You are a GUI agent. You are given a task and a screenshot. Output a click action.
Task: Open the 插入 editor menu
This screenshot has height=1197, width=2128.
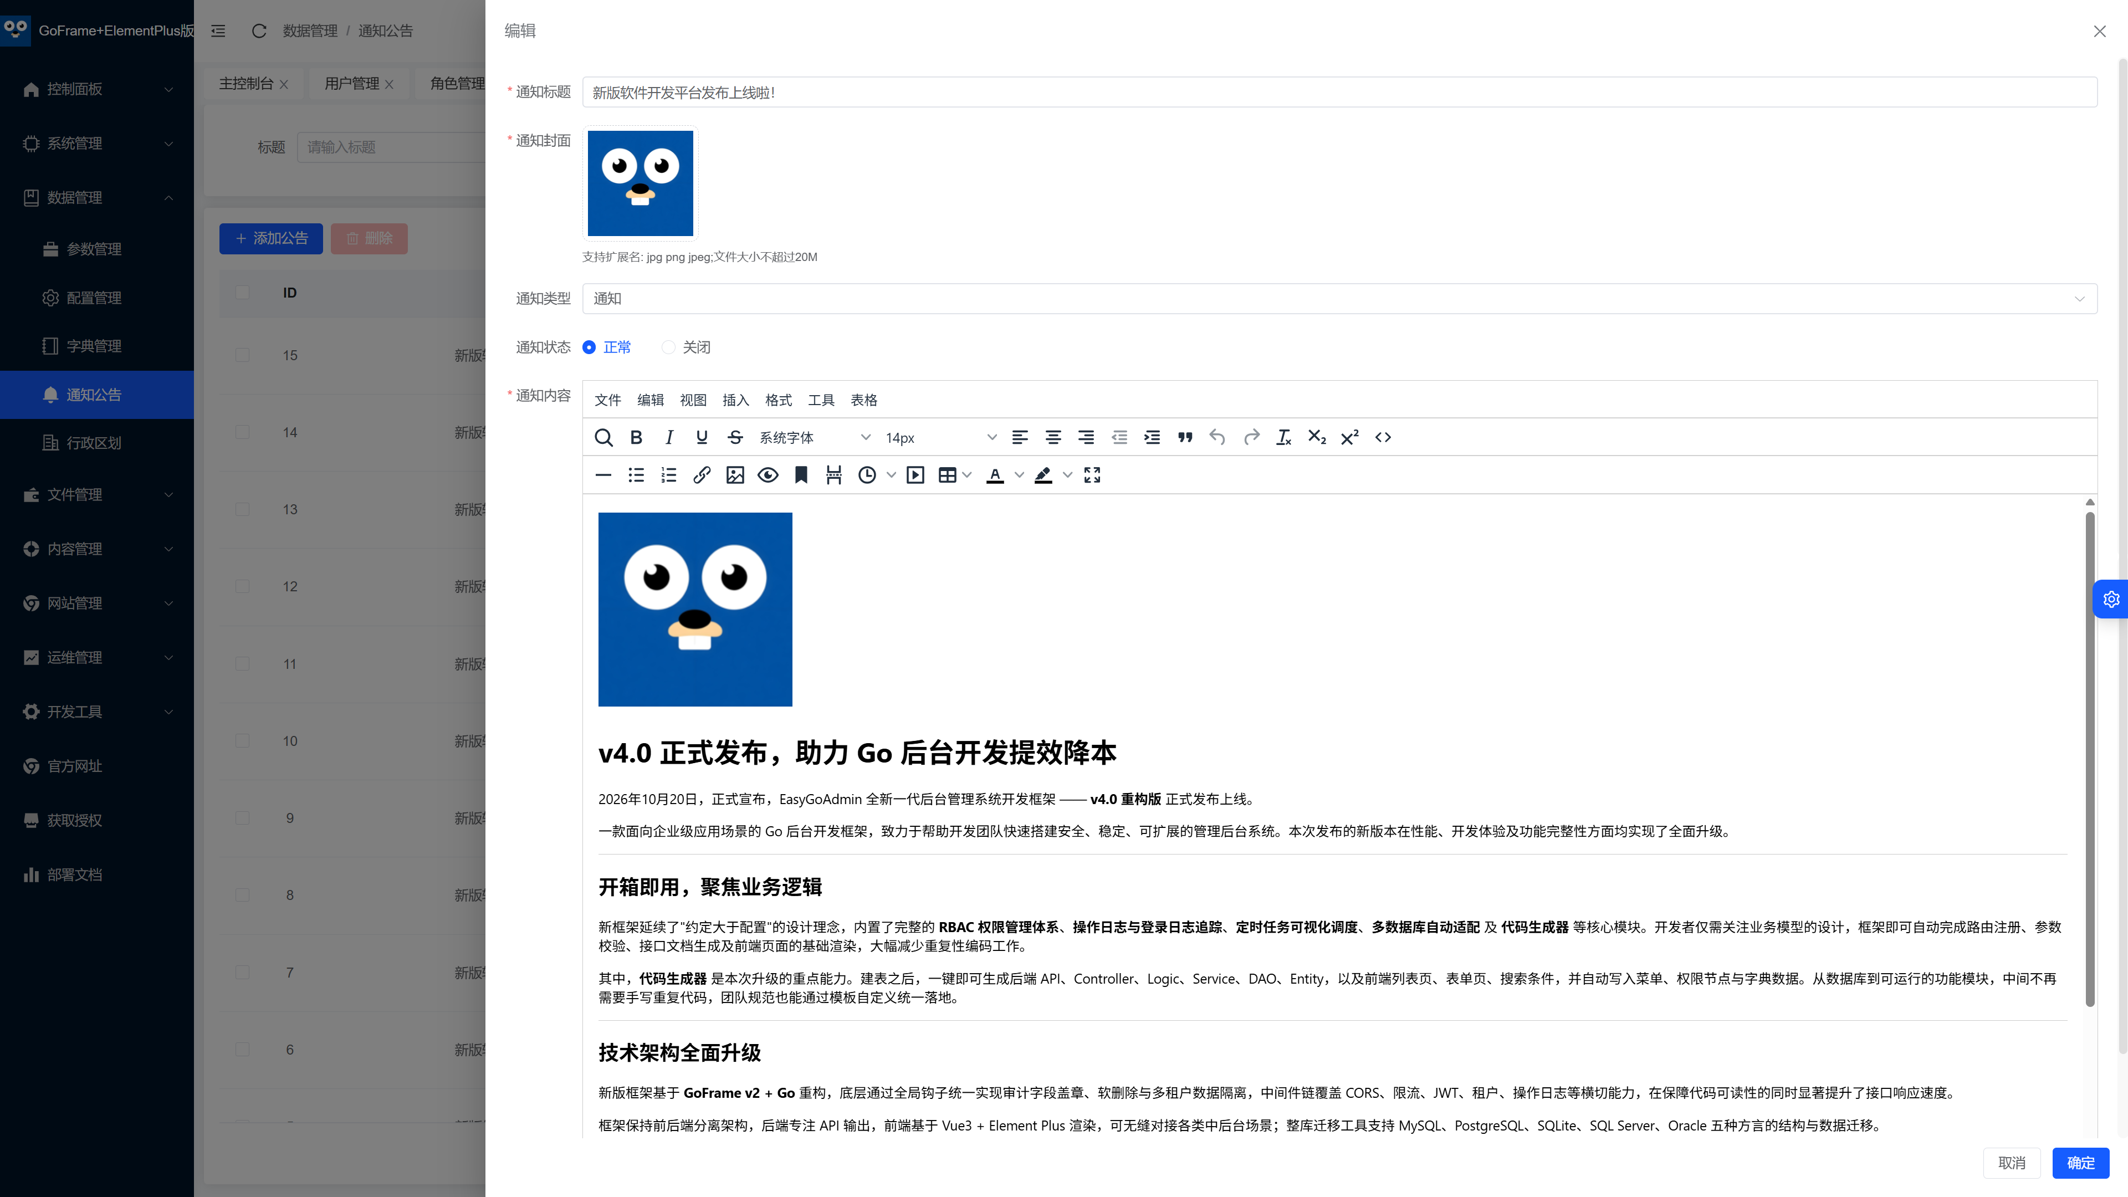(x=735, y=401)
